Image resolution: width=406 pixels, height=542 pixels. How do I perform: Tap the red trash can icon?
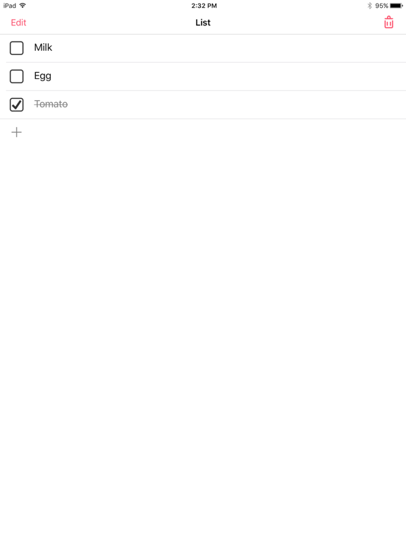click(x=389, y=23)
